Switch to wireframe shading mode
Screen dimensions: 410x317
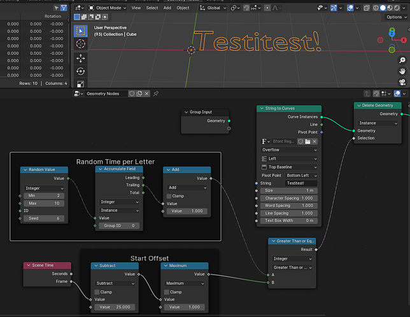tap(376, 8)
